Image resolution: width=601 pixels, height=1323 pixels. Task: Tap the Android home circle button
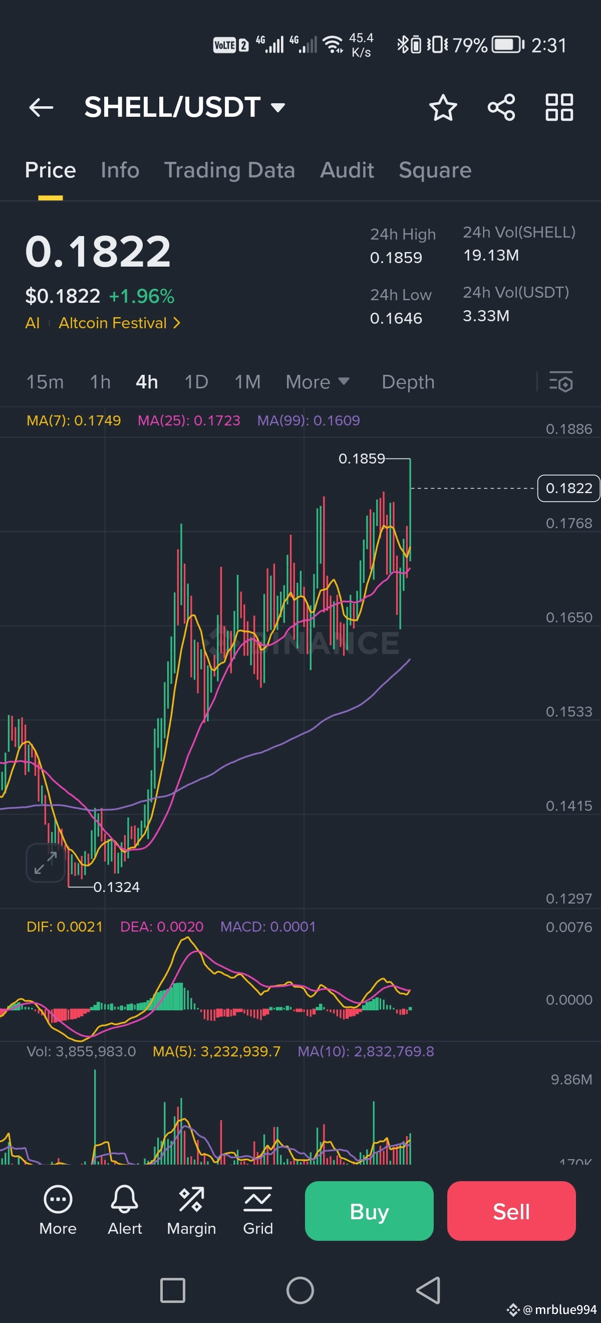click(300, 1290)
